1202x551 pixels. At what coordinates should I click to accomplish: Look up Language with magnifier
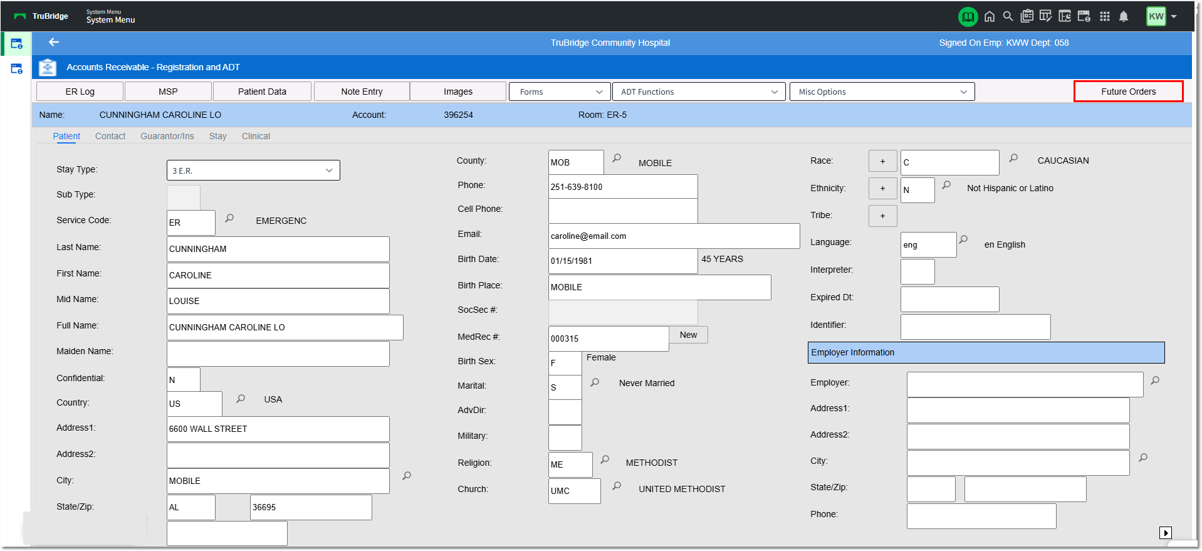tap(963, 239)
